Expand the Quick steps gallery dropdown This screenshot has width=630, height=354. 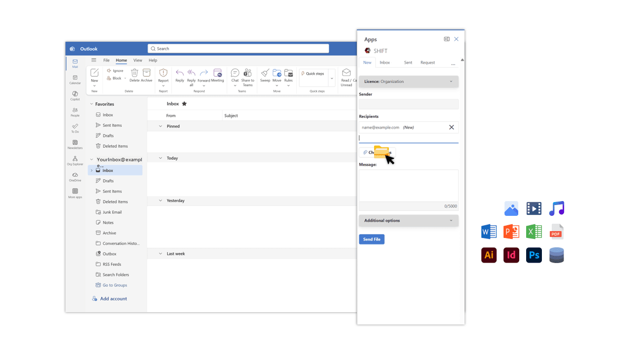pyautogui.click(x=332, y=78)
